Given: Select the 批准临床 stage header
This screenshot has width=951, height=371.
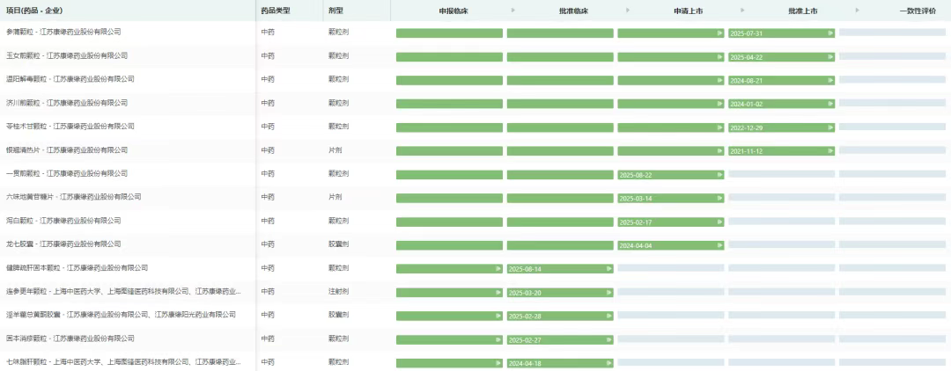Looking at the screenshot, I should (x=574, y=11).
